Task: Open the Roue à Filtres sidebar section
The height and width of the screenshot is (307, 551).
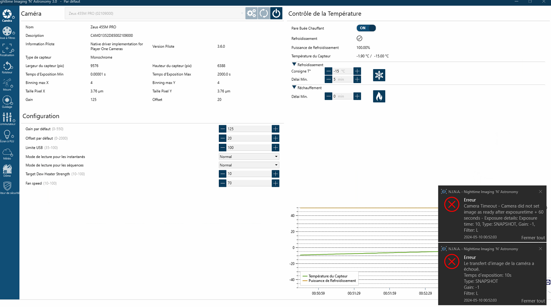Action: tap(7, 33)
